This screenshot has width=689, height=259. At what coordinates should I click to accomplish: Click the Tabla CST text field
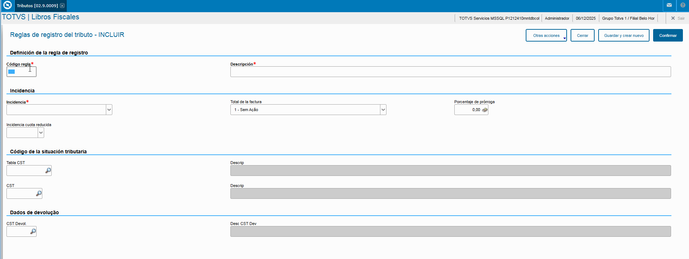click(x=25, y=171)
